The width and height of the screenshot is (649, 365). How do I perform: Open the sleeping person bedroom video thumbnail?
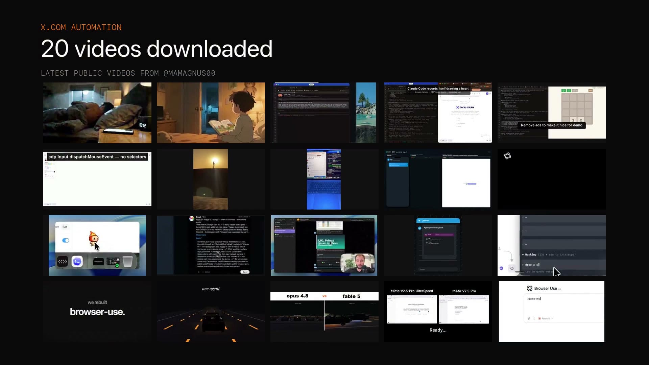tap(97, 113)
